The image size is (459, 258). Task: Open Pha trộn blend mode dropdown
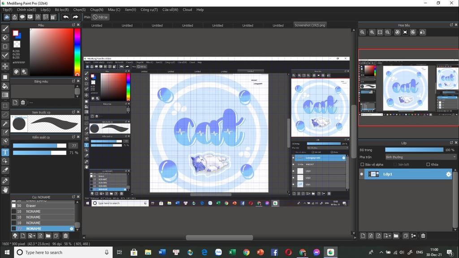coord(420,157)
